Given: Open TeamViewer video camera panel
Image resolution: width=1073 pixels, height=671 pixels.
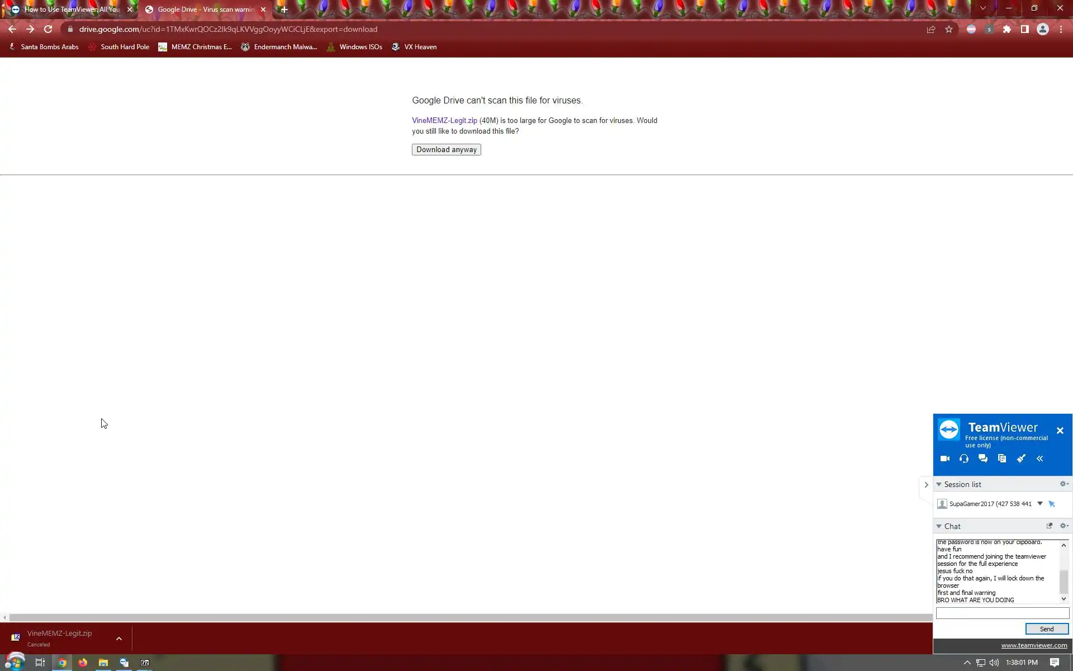Looking at the screenshot, I should point(945,459).
